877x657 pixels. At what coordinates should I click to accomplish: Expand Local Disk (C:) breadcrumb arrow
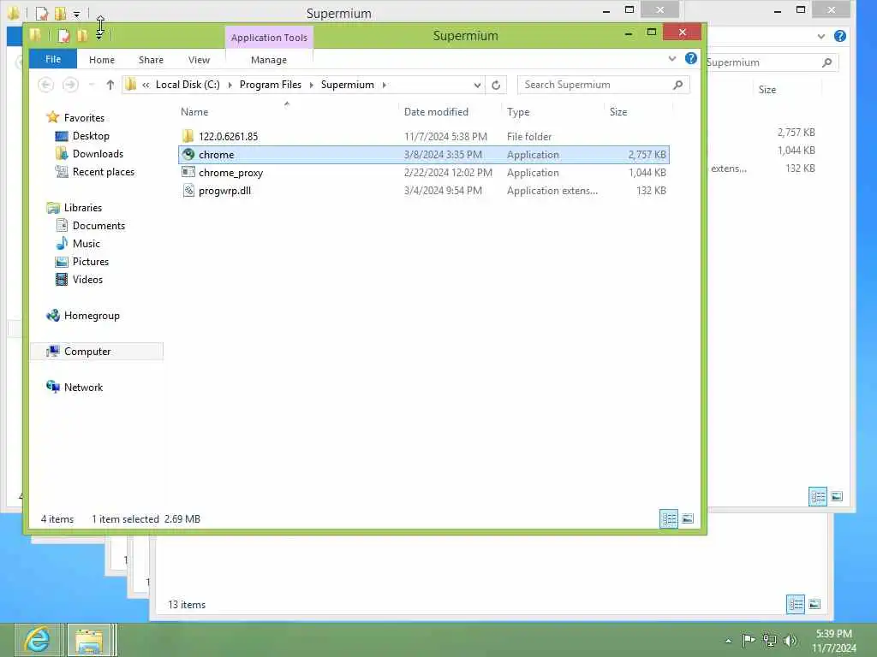(x=230, y=85)
